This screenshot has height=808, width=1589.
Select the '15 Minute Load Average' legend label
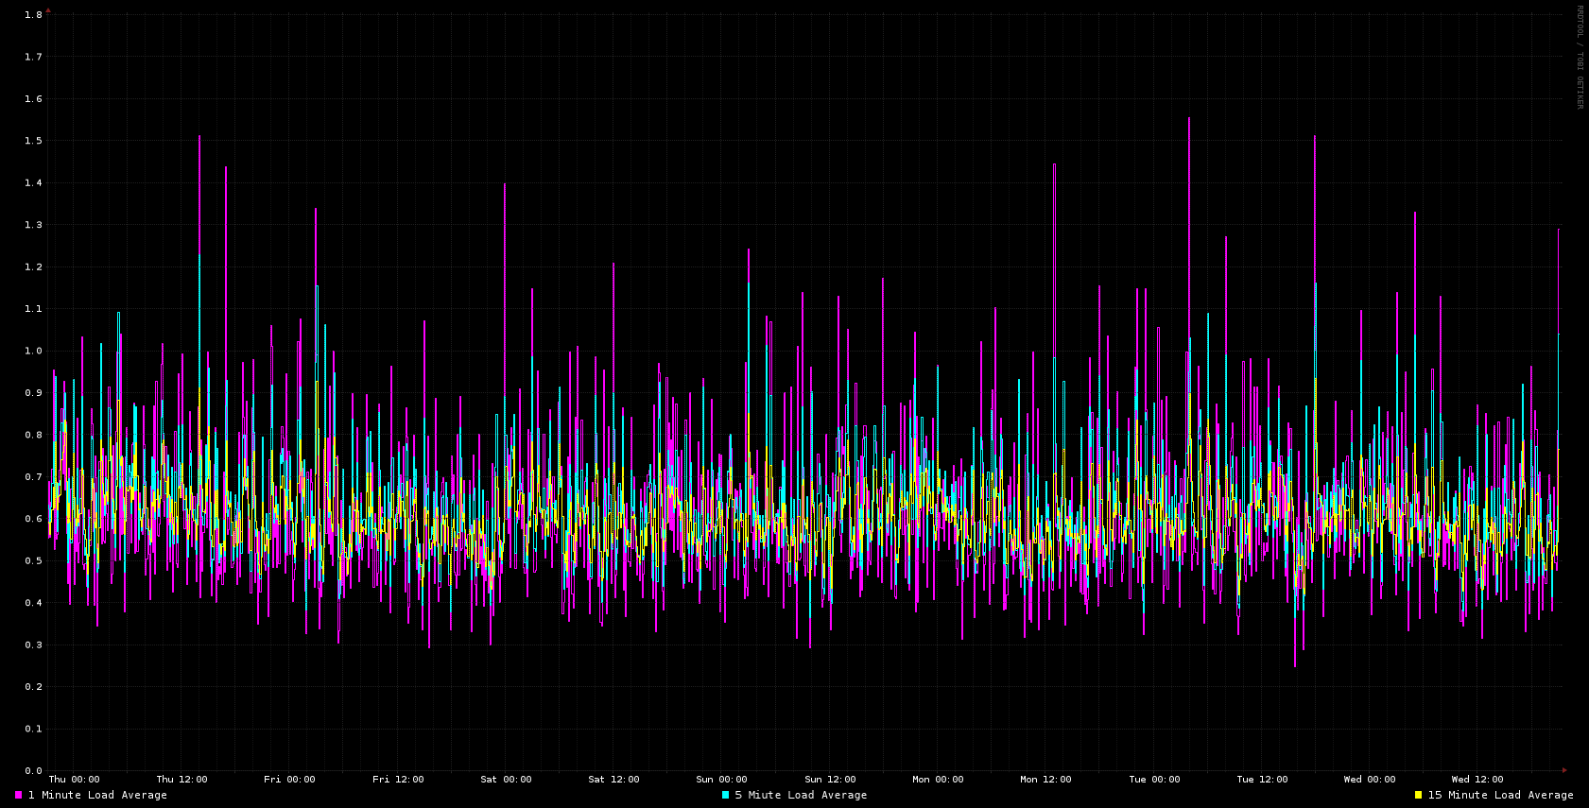click(x=1500, y=795)
